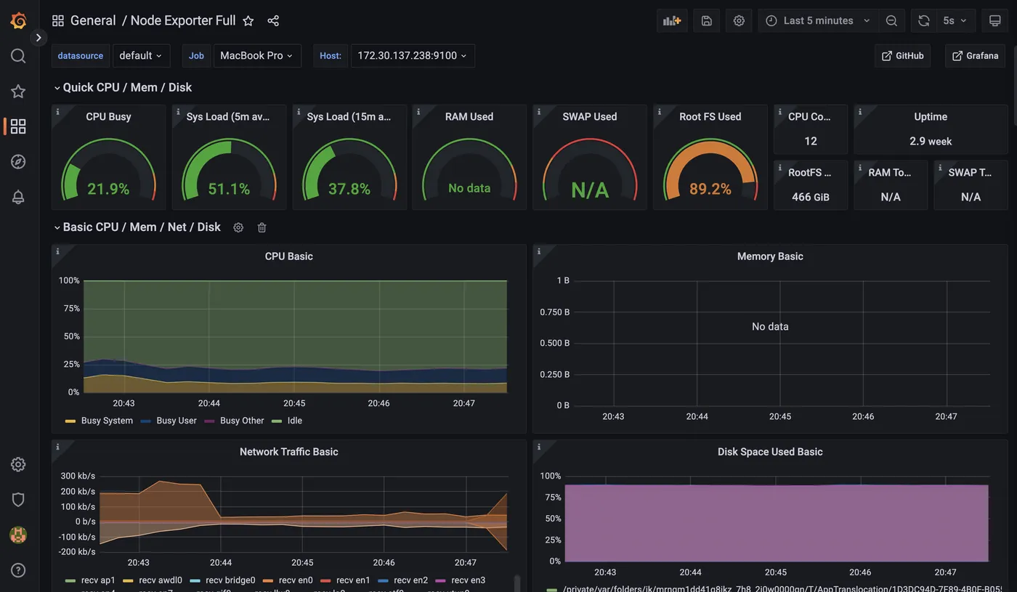Open the RAM Used panel title menu
The image size is (1017, 592).
click(x=469, y=116)
